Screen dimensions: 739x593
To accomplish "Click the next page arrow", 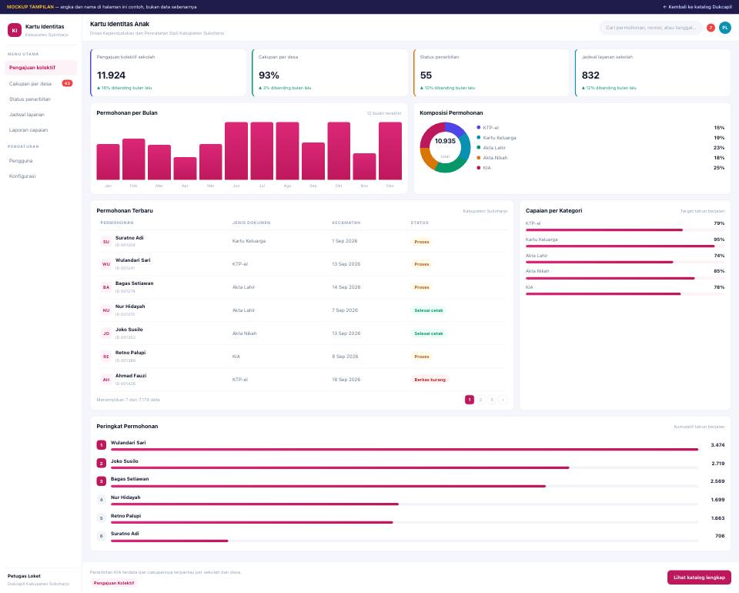I will (503, 400).
